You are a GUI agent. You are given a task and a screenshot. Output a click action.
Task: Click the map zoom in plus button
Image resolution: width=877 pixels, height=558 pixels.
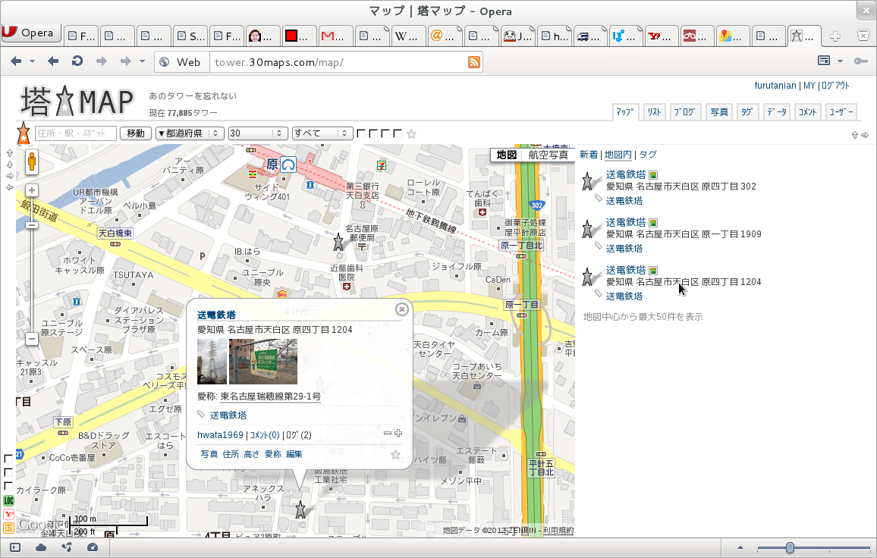(31, 191)
